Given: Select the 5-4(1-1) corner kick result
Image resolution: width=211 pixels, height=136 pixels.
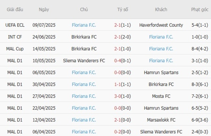Looking at the screenshot, I should [200, 25].
